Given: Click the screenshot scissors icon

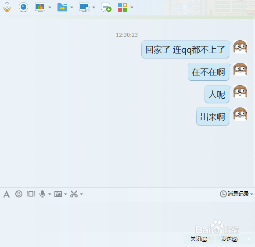Looking at the screenshot, I should pyautogui.click(x=74, y=194).
